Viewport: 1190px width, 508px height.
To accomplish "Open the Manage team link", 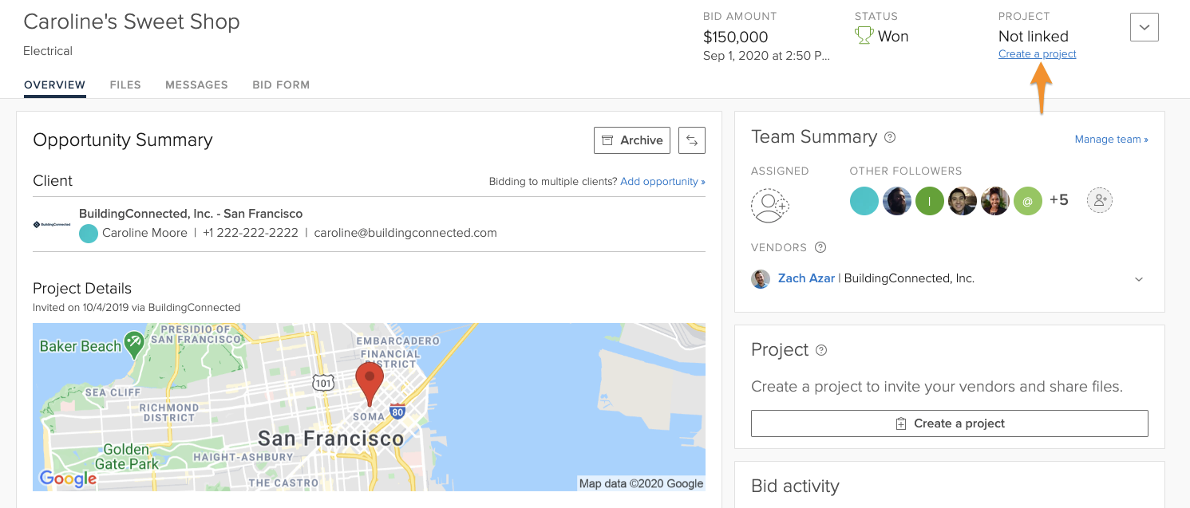I will click(1111, 139).
